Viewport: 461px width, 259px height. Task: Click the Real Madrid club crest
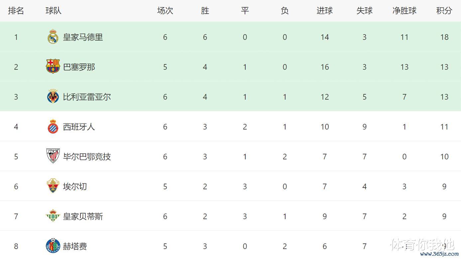pos(53,37)
